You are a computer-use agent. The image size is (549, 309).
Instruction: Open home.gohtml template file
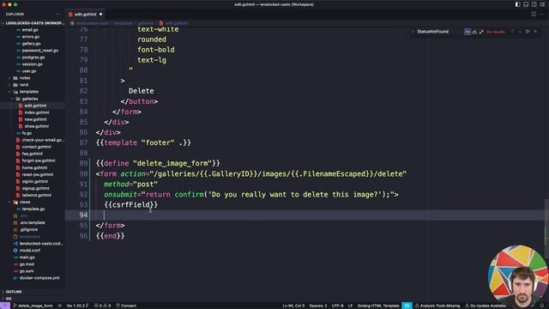click(x=34, y=167)
